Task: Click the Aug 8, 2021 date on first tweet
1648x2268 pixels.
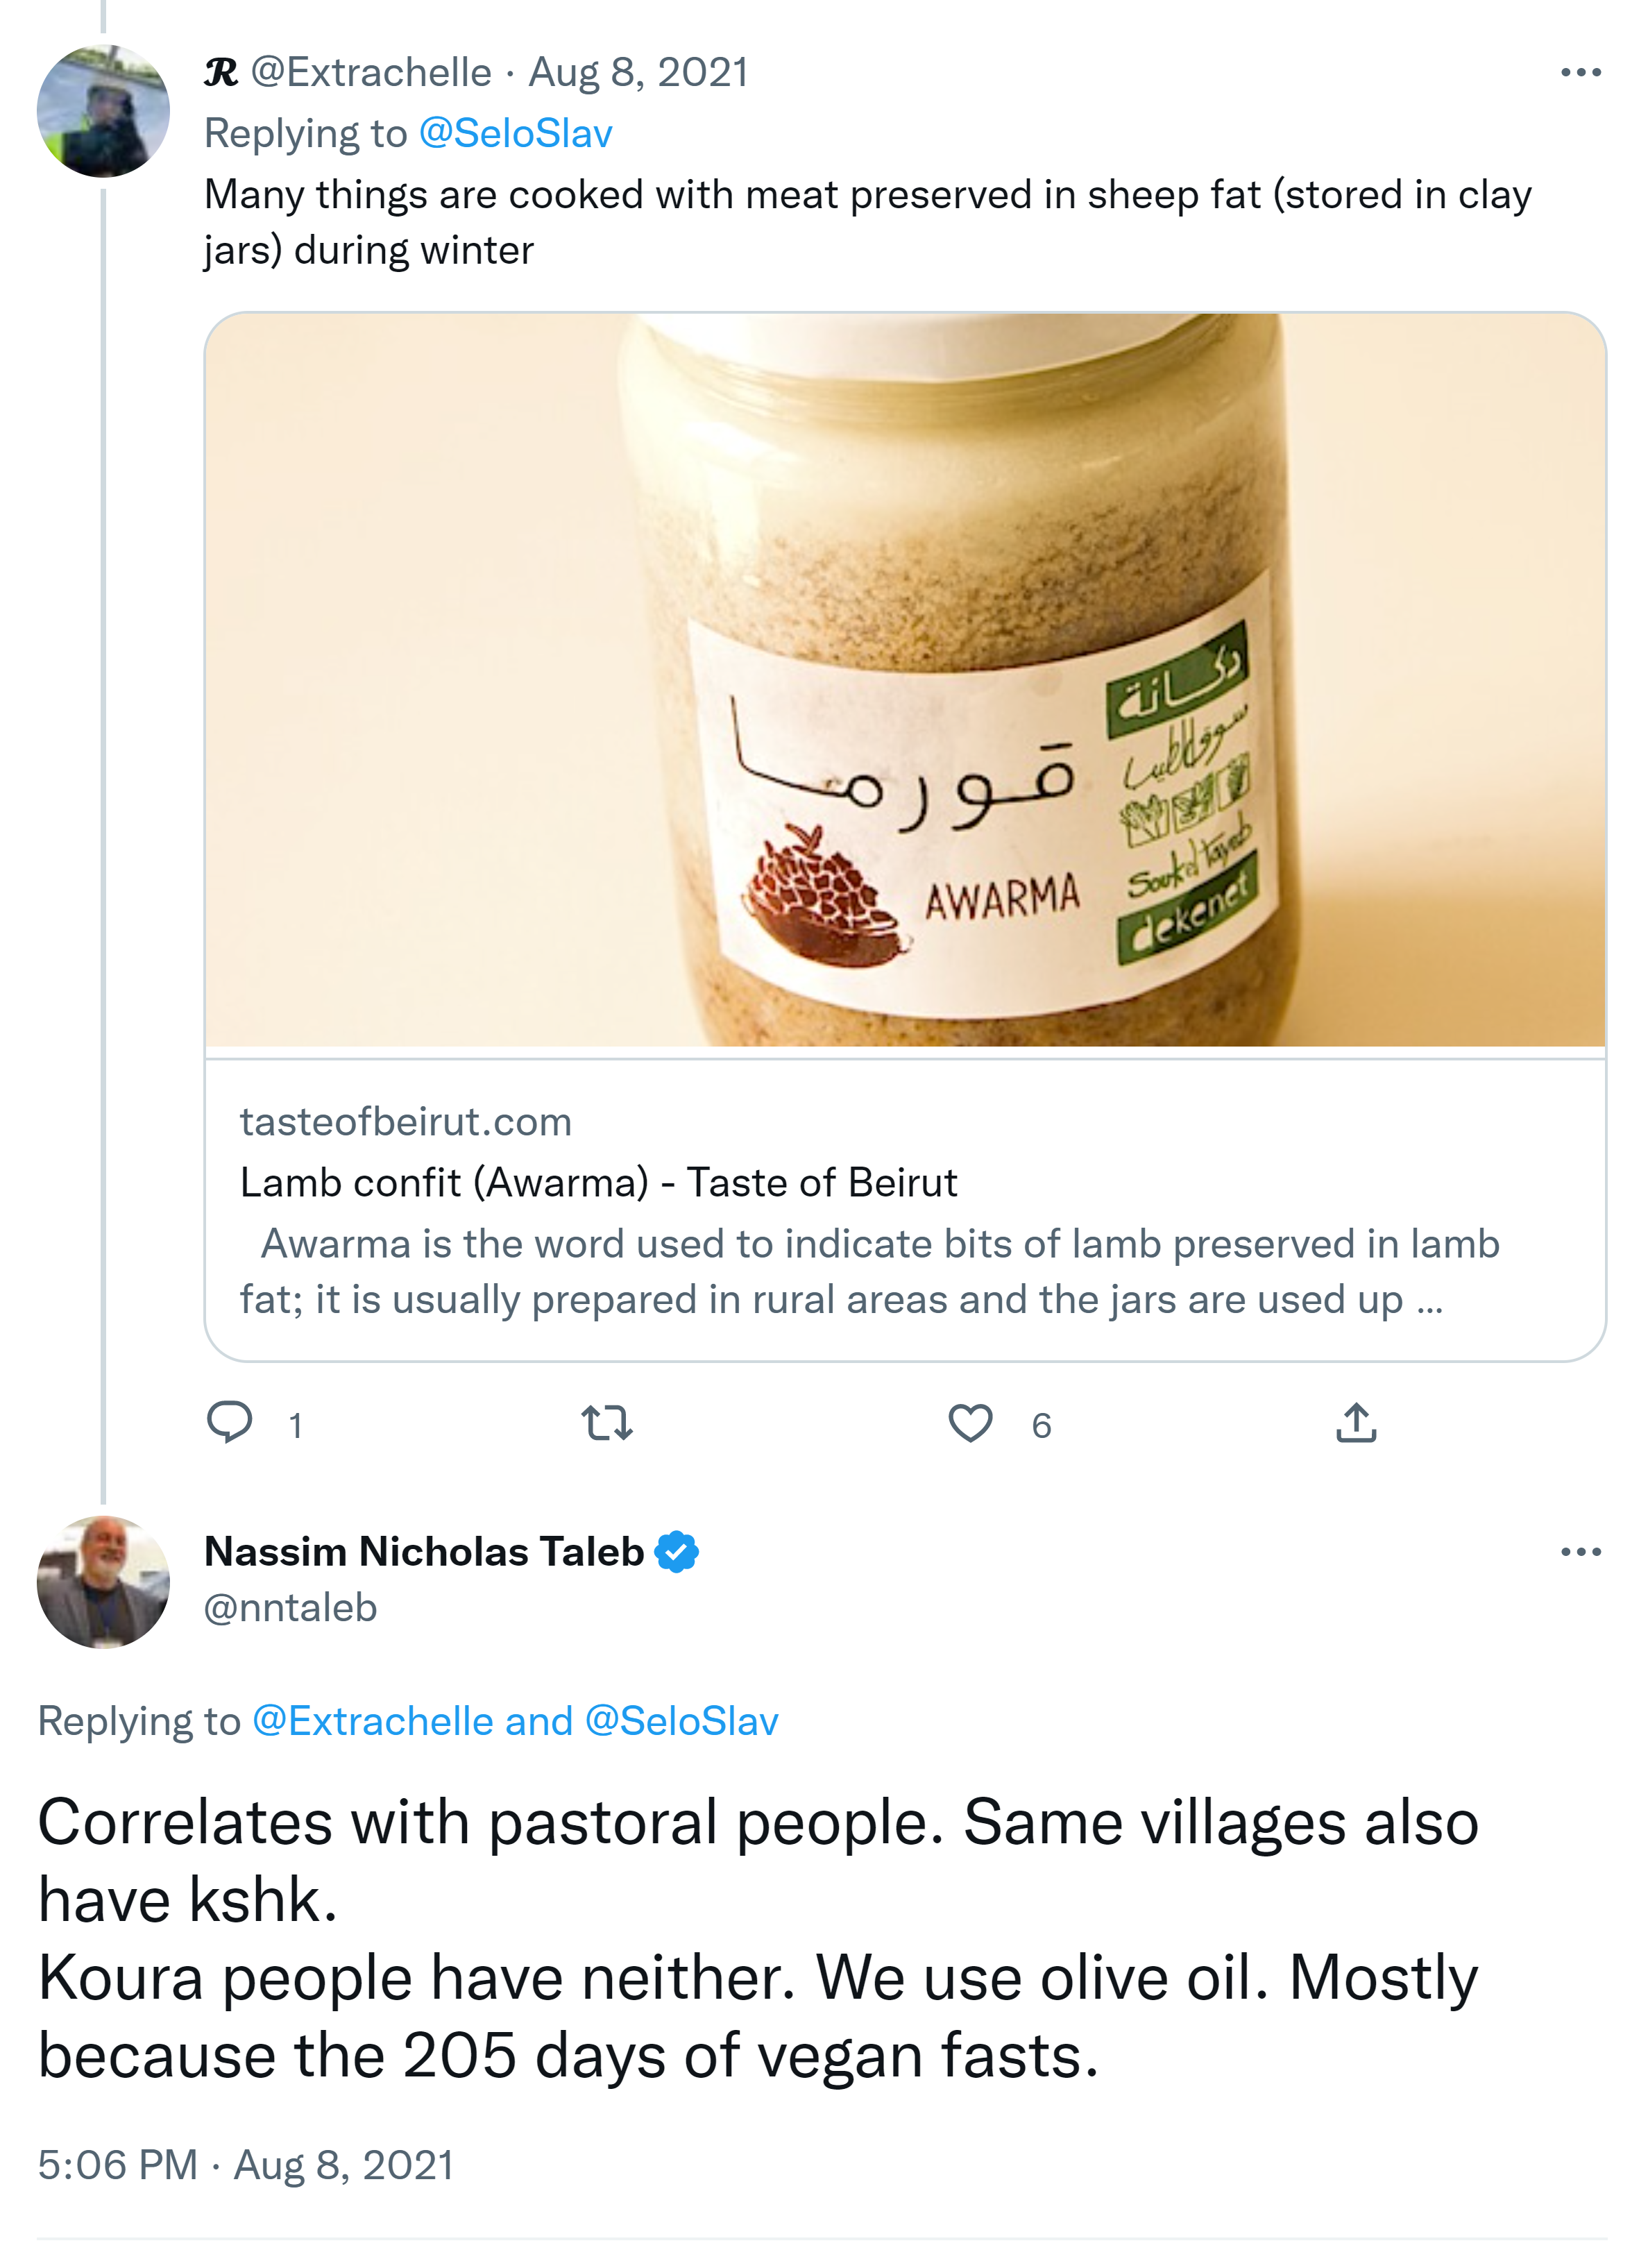Action: tap(638, 73)
